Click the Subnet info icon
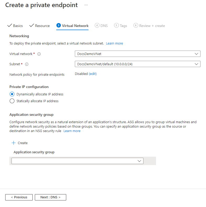The image size is (206, 207). 27,64
